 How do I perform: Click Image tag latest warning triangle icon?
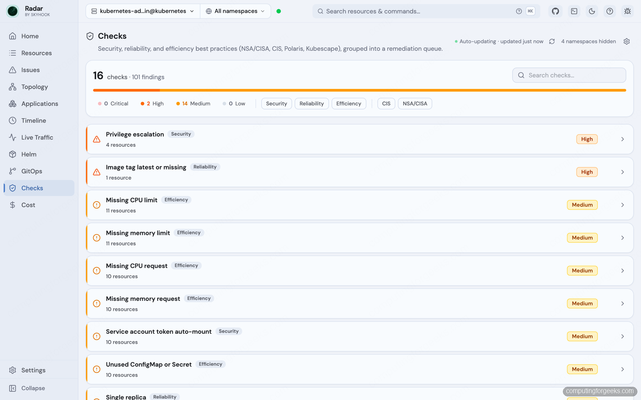click(97, 172)
